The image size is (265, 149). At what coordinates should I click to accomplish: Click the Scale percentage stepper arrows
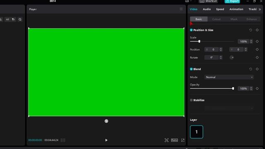251,41
